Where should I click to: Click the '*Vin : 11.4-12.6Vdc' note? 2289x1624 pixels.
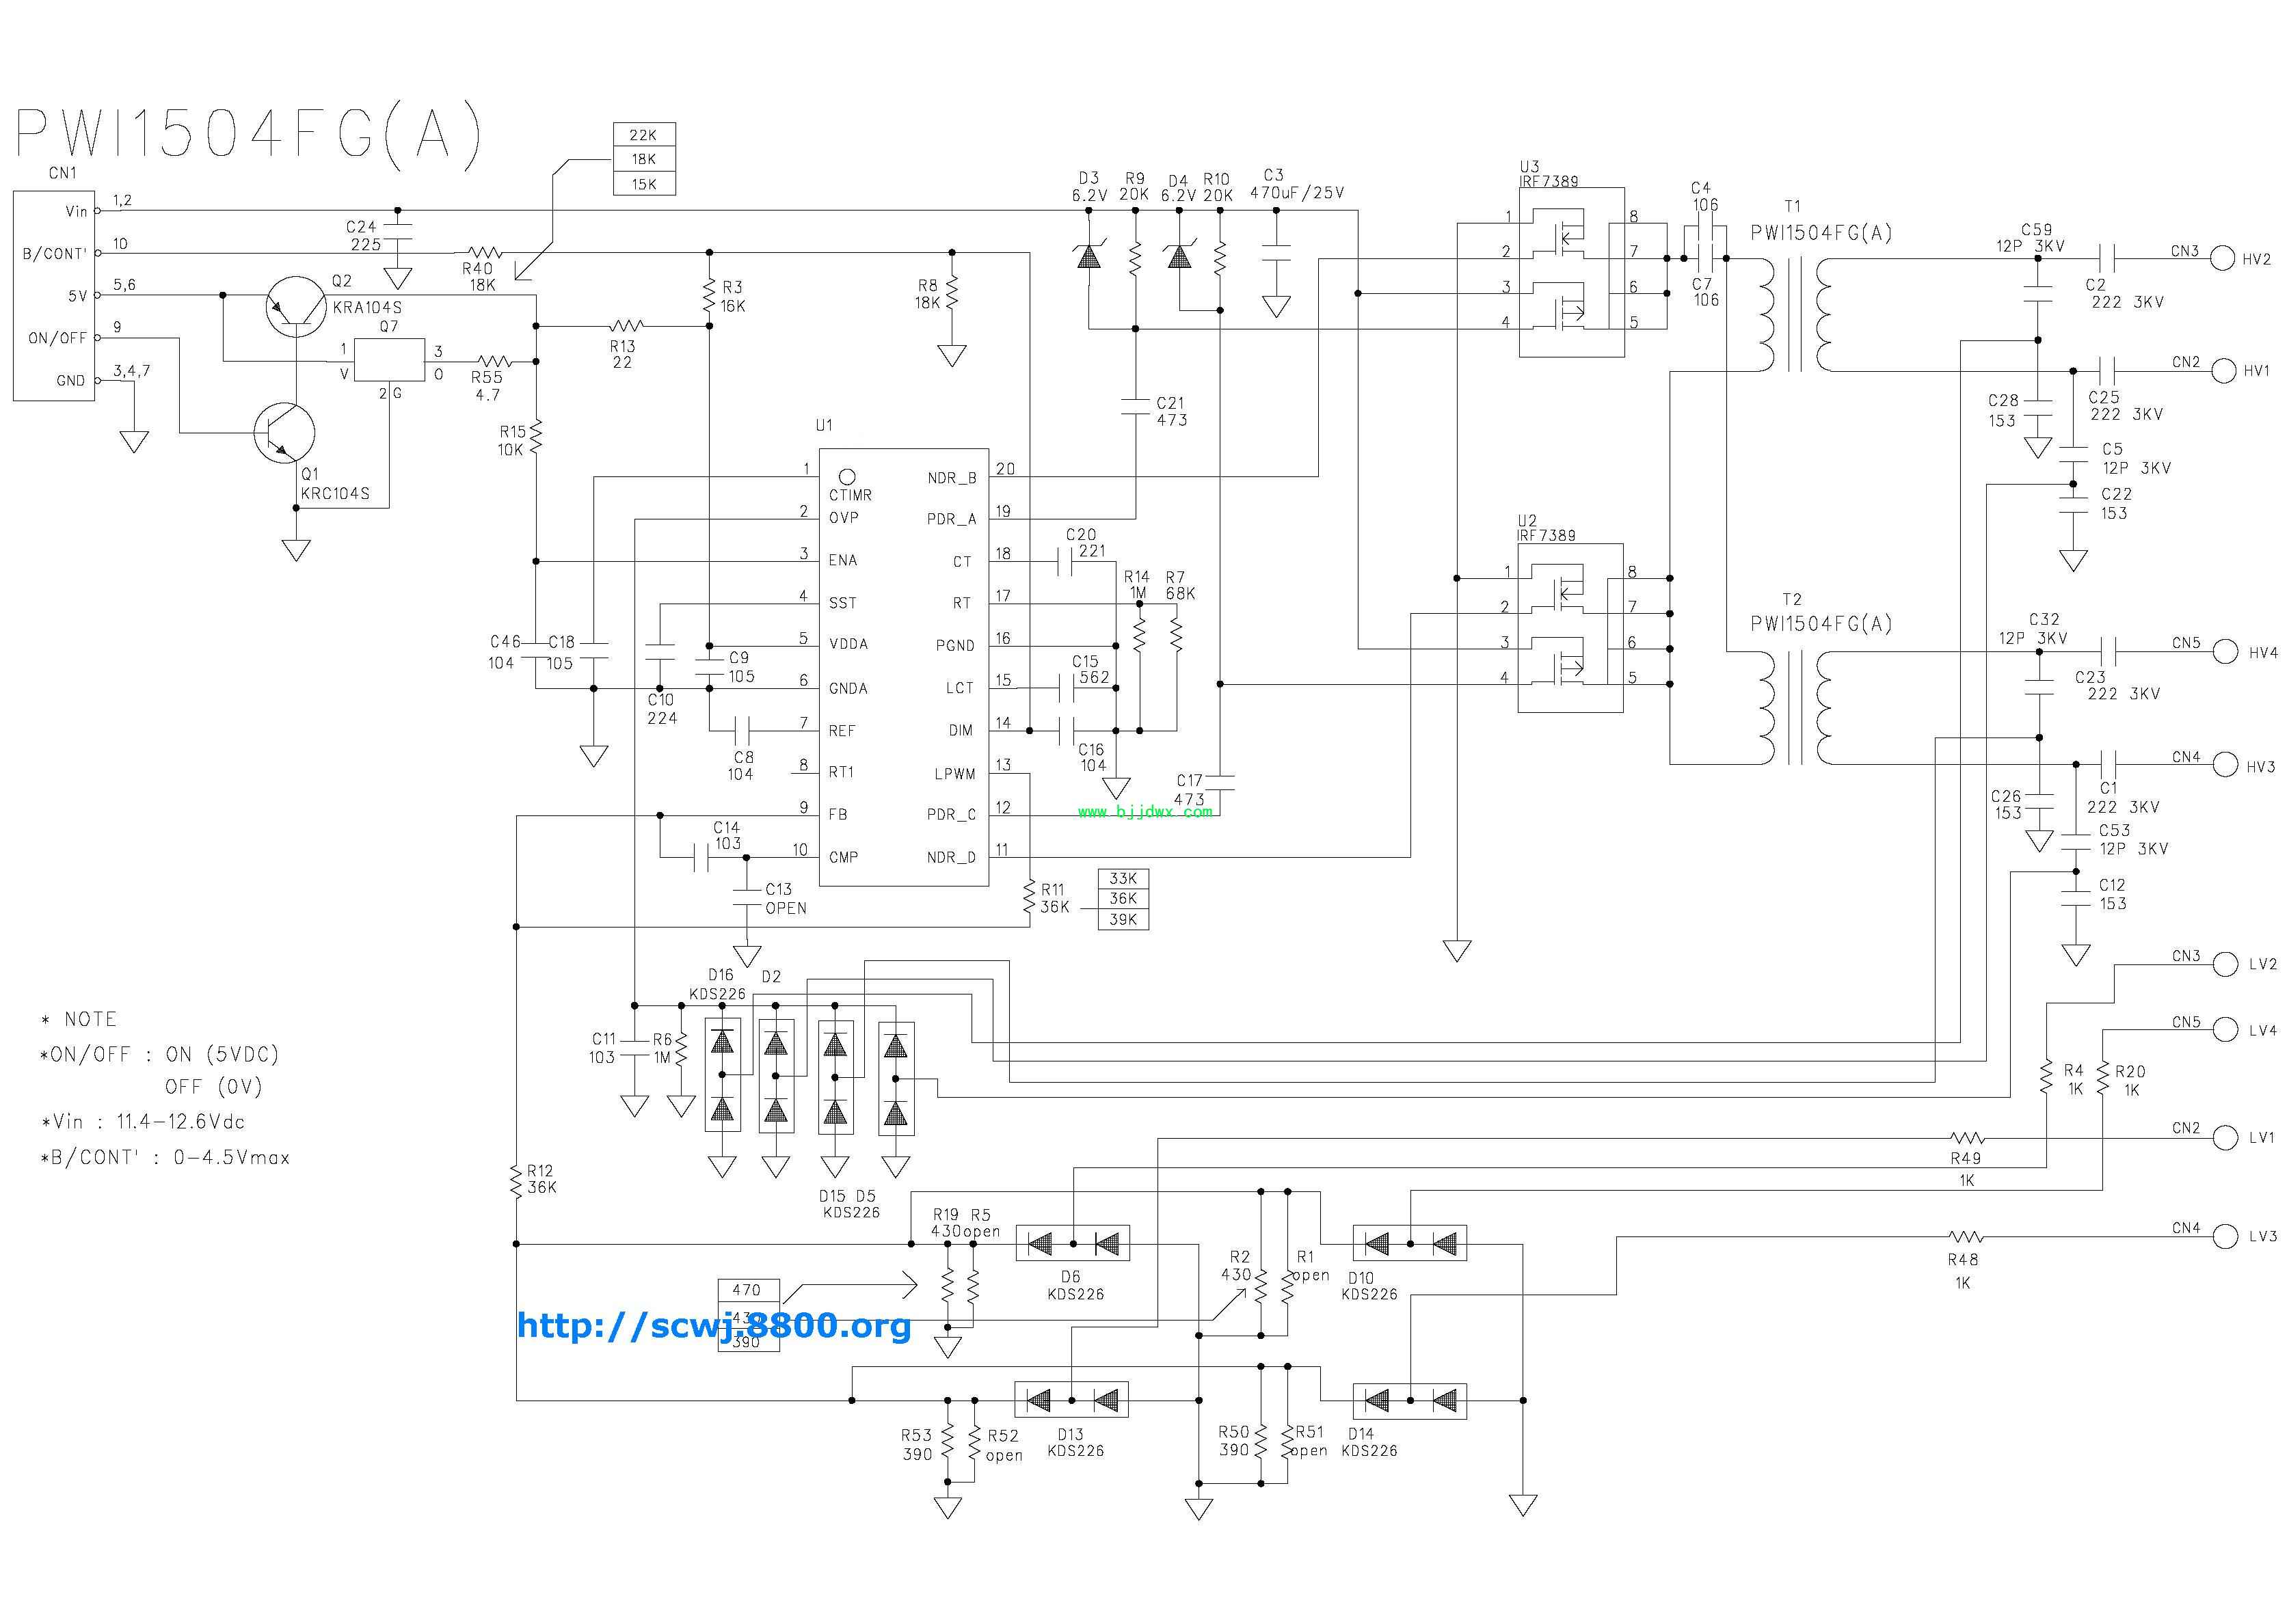point(142,1122)
